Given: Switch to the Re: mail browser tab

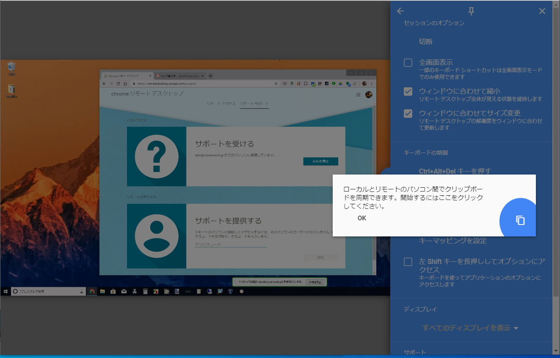Looking at the screenshot, I should tap(179, 76).
